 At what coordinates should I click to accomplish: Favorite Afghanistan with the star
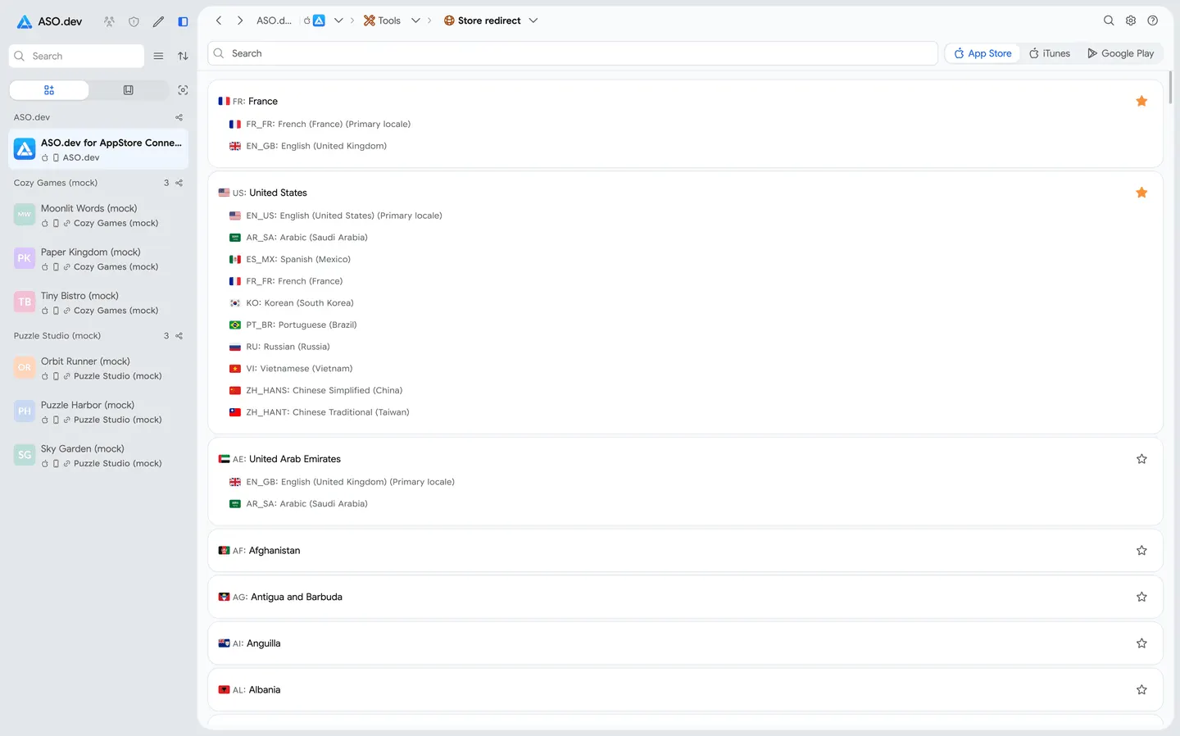point(1141,551)
